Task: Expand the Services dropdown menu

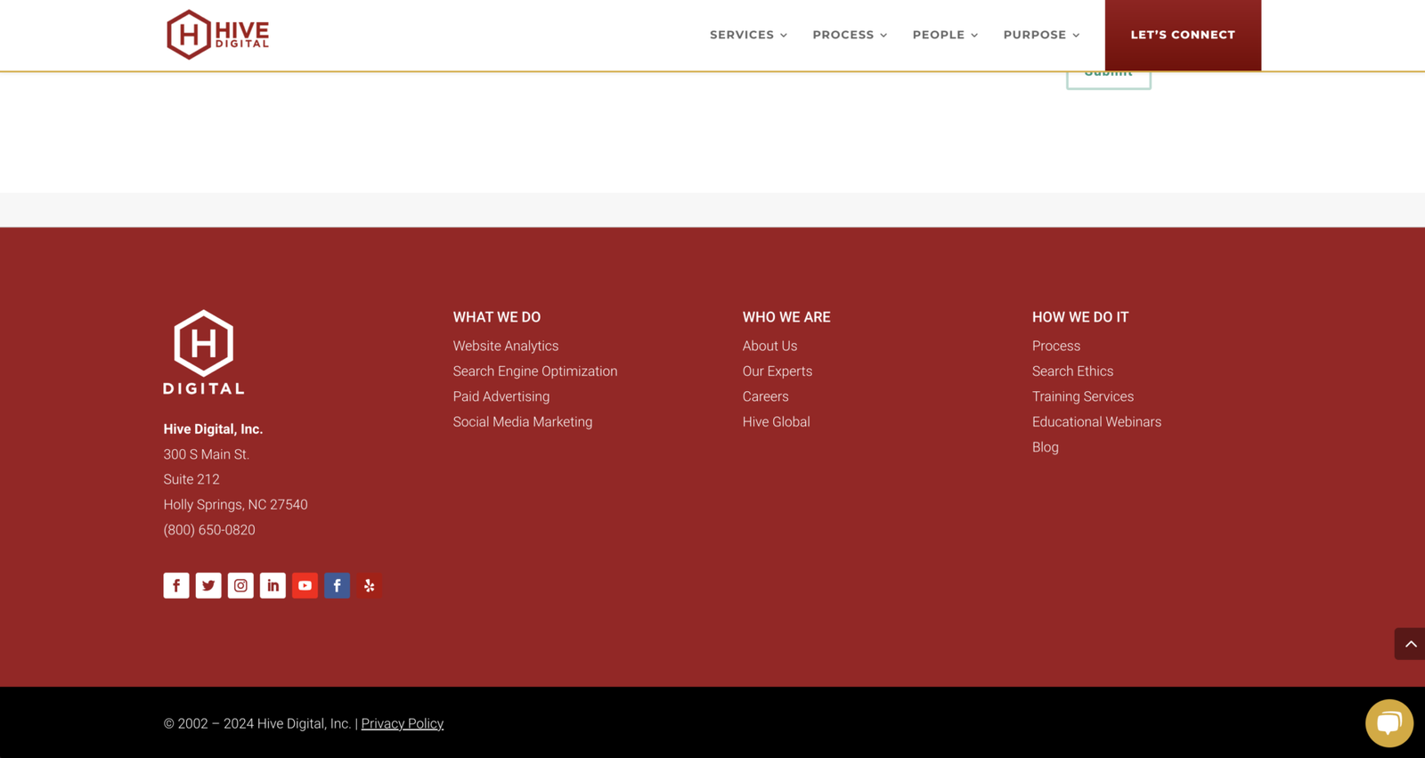Action: [x=748, y=35]
